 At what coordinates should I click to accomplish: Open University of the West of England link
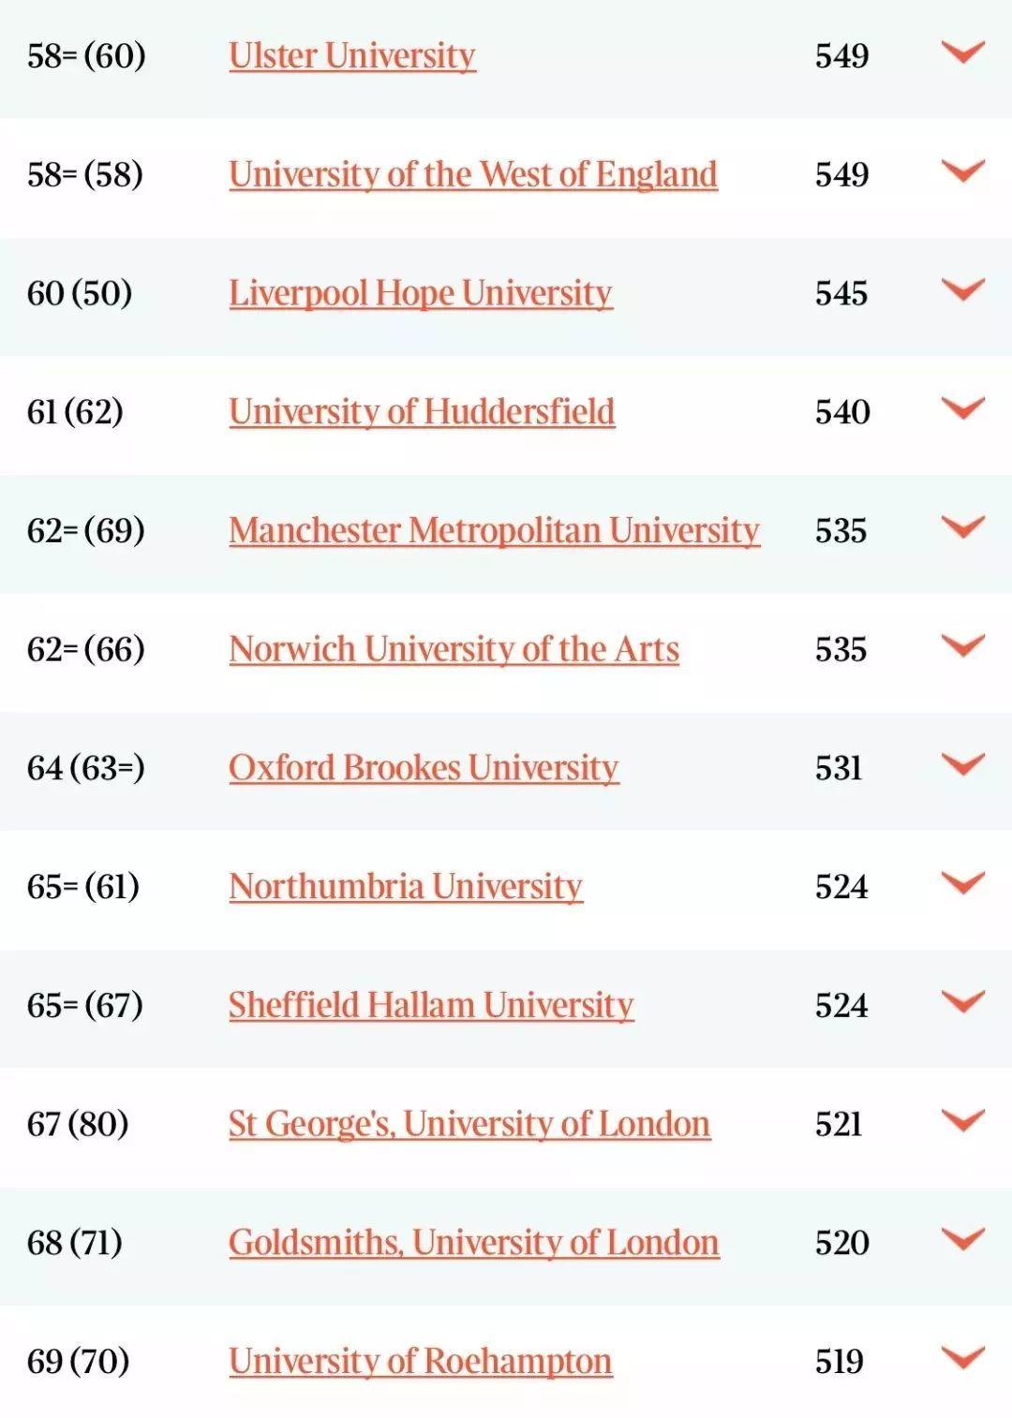(x=473, y=175)
